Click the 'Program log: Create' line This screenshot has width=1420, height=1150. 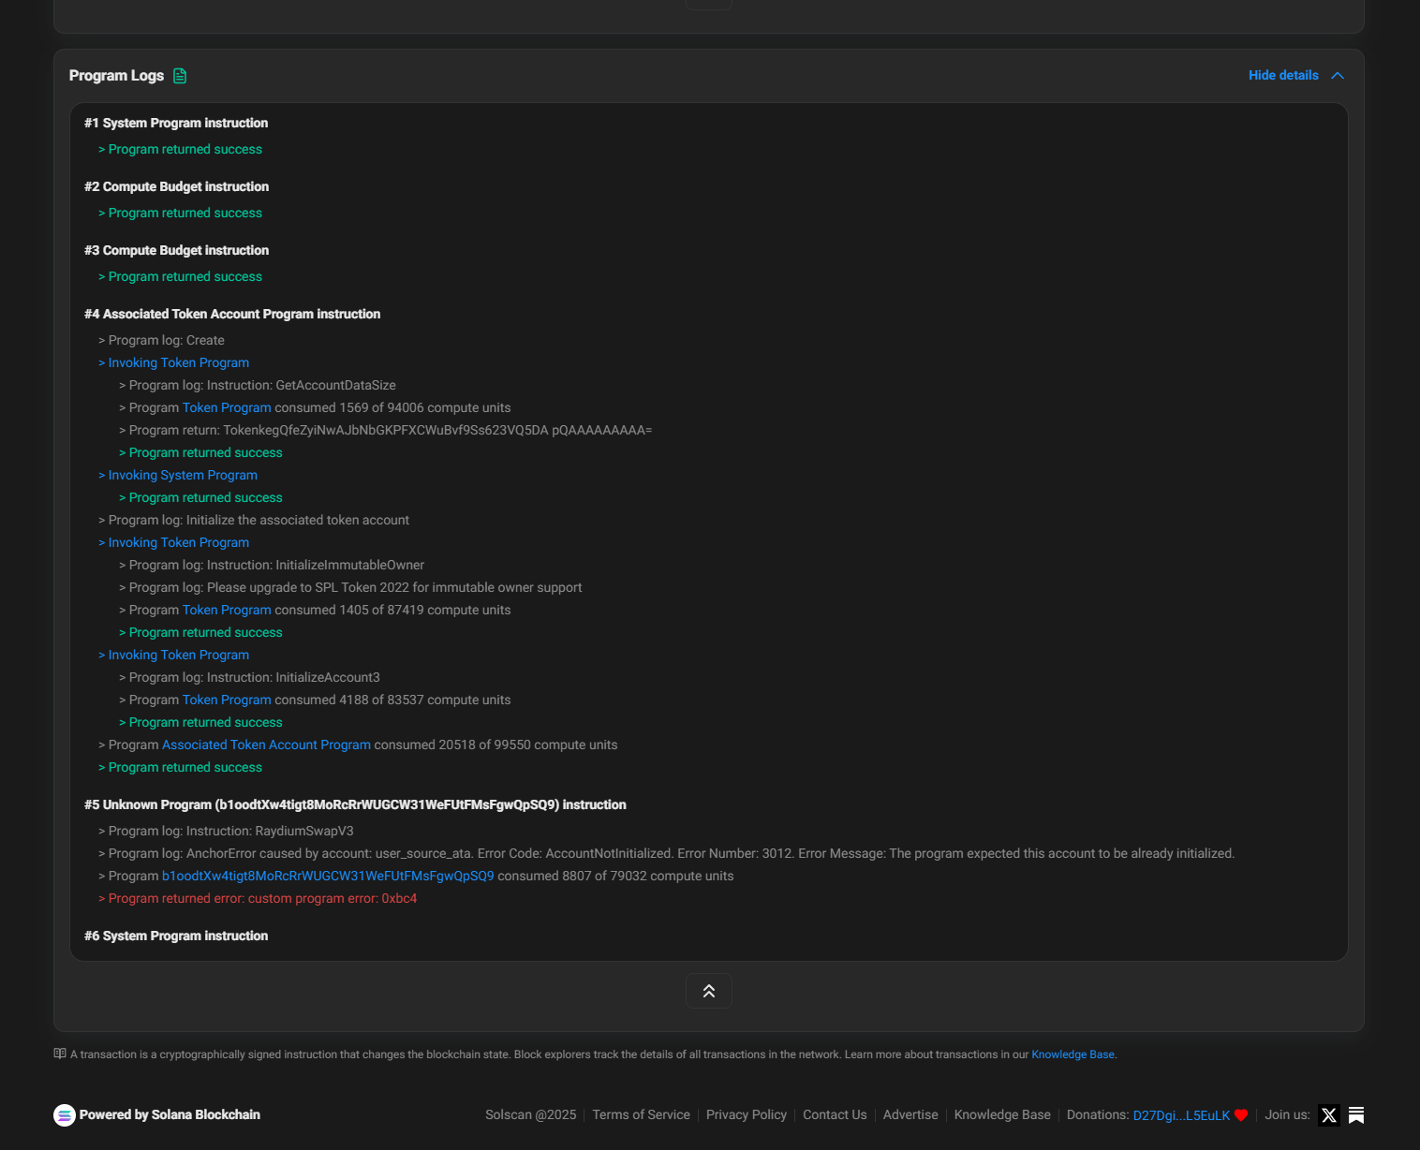coord(161,340)
